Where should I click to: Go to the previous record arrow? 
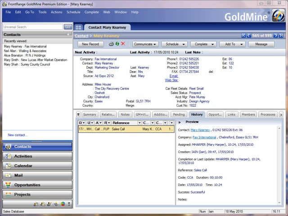coord(249,36)
